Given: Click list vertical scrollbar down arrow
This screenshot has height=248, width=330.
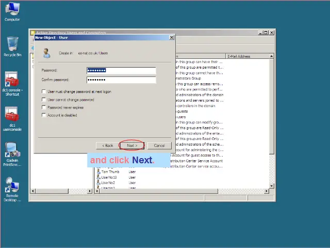Looking at the screenshot, I should coord(272,186).
